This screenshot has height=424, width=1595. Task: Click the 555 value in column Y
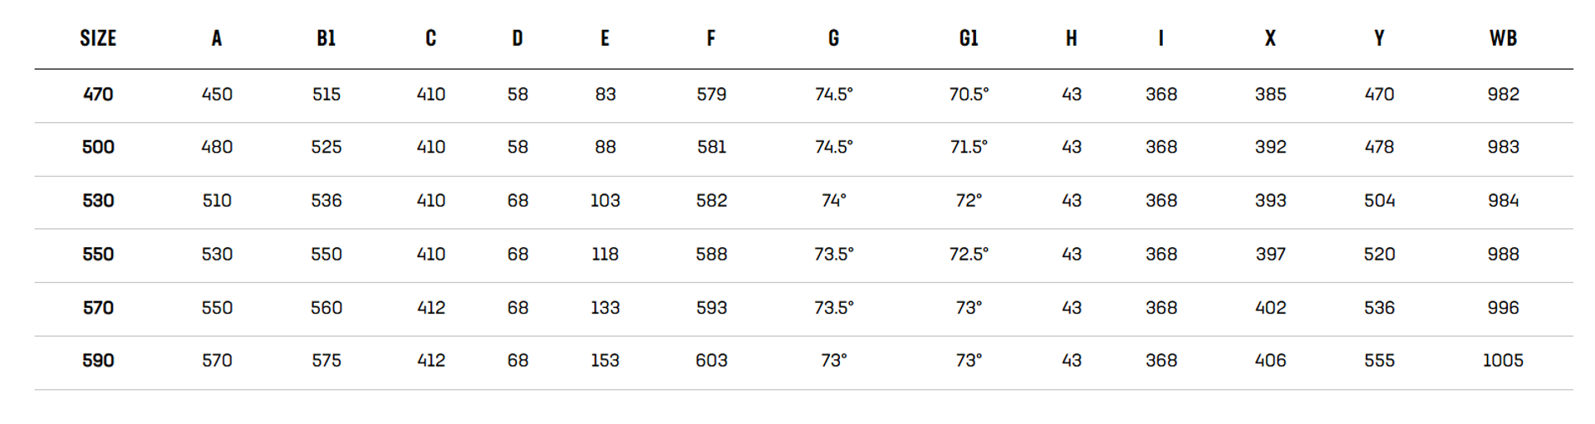[1379, 361]
